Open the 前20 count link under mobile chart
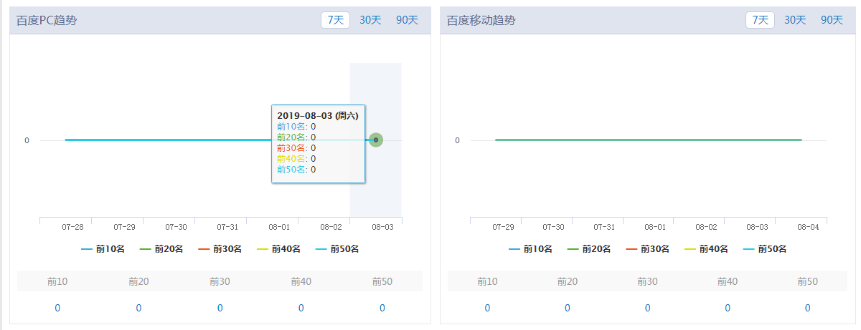861x330 pixels. coord(568,308)
